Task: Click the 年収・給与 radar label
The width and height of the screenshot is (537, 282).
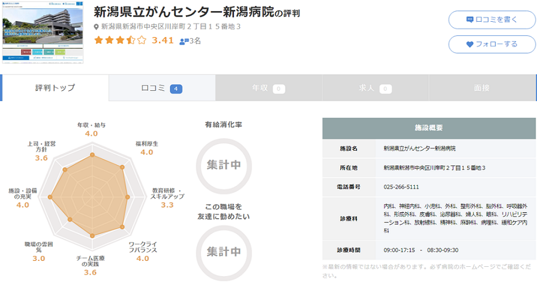Action: pos(91,125)
